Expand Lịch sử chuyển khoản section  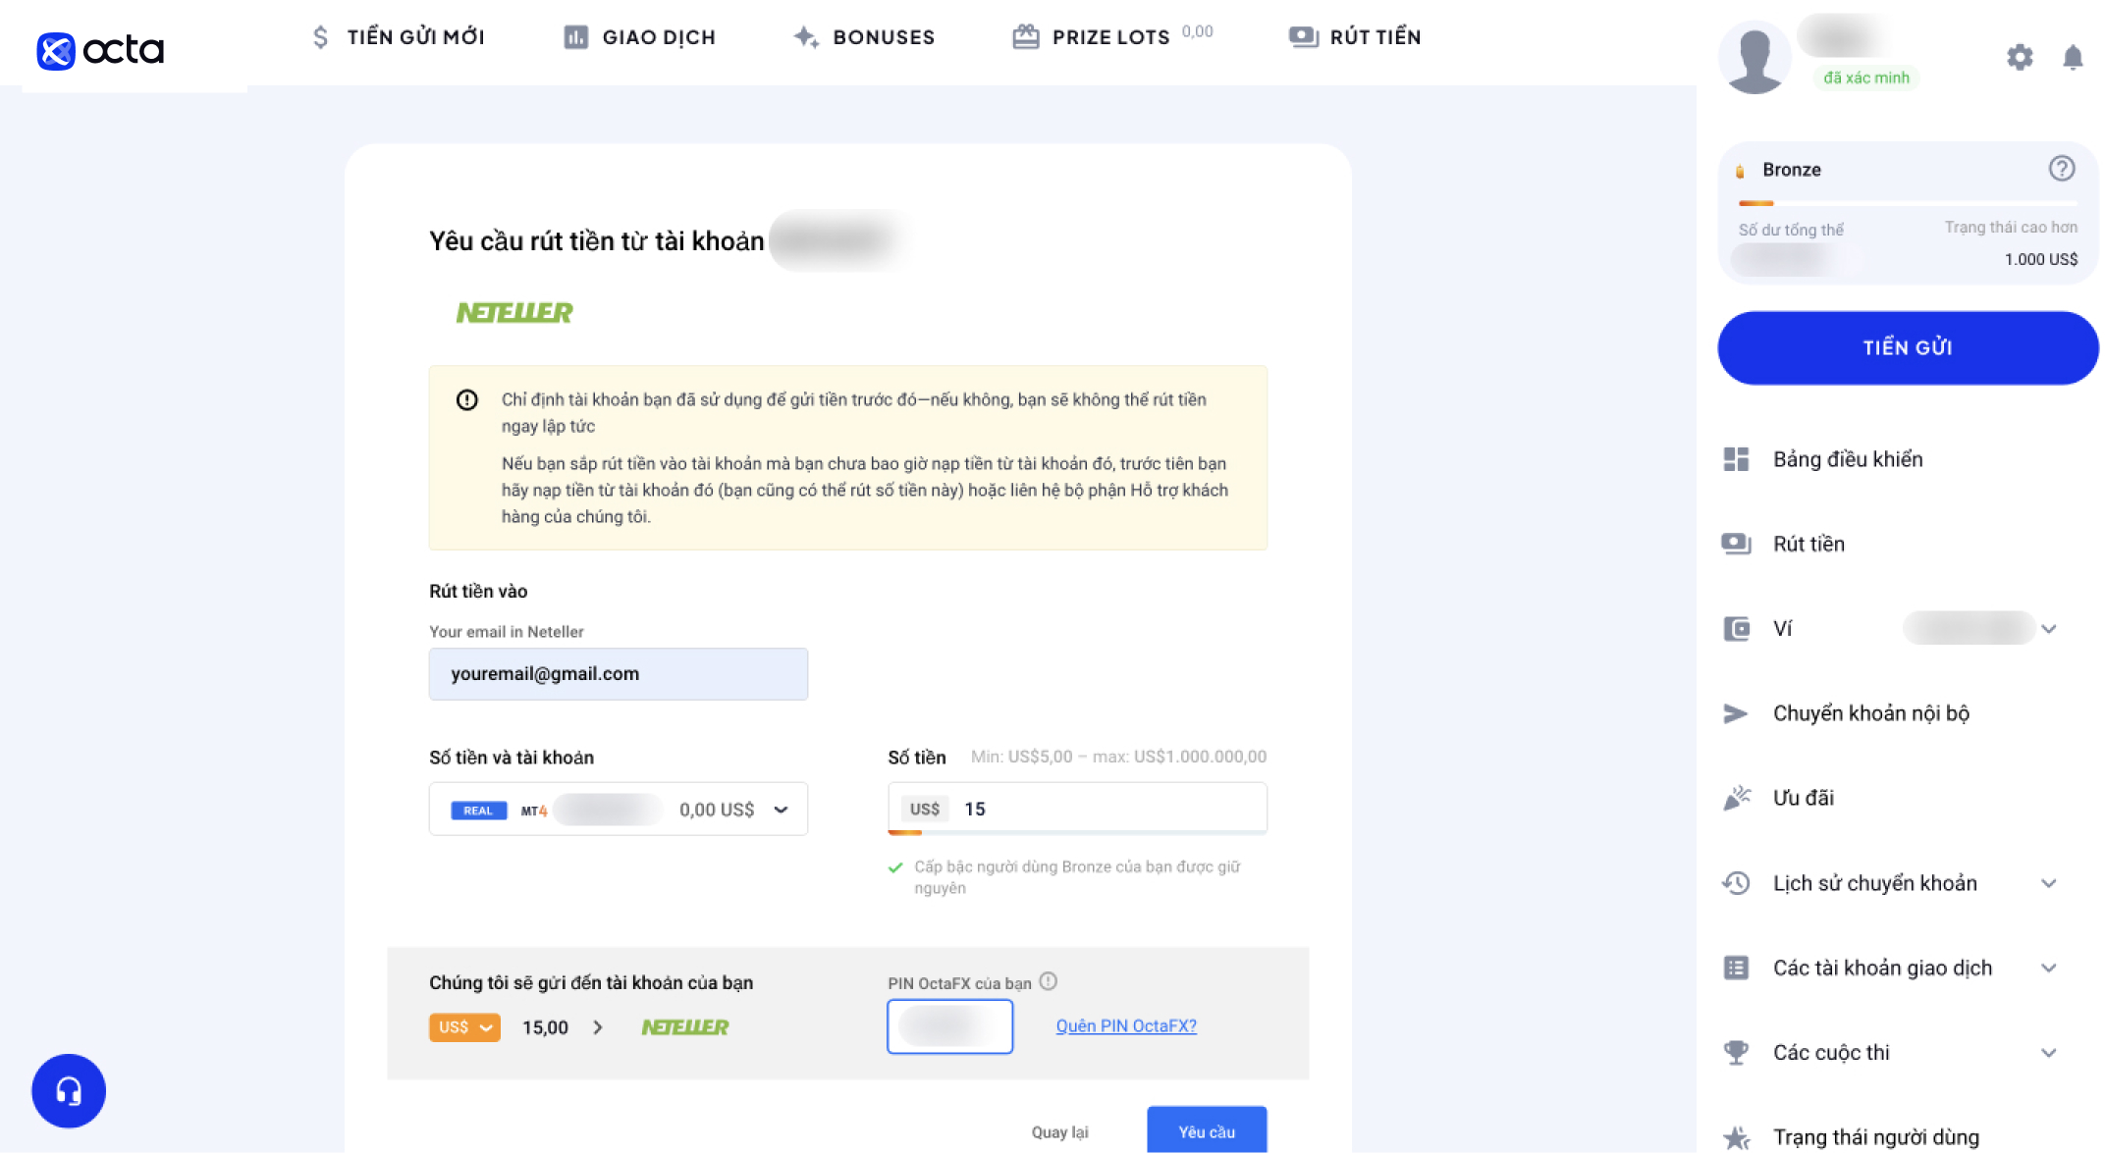(x=2049, y=883)
